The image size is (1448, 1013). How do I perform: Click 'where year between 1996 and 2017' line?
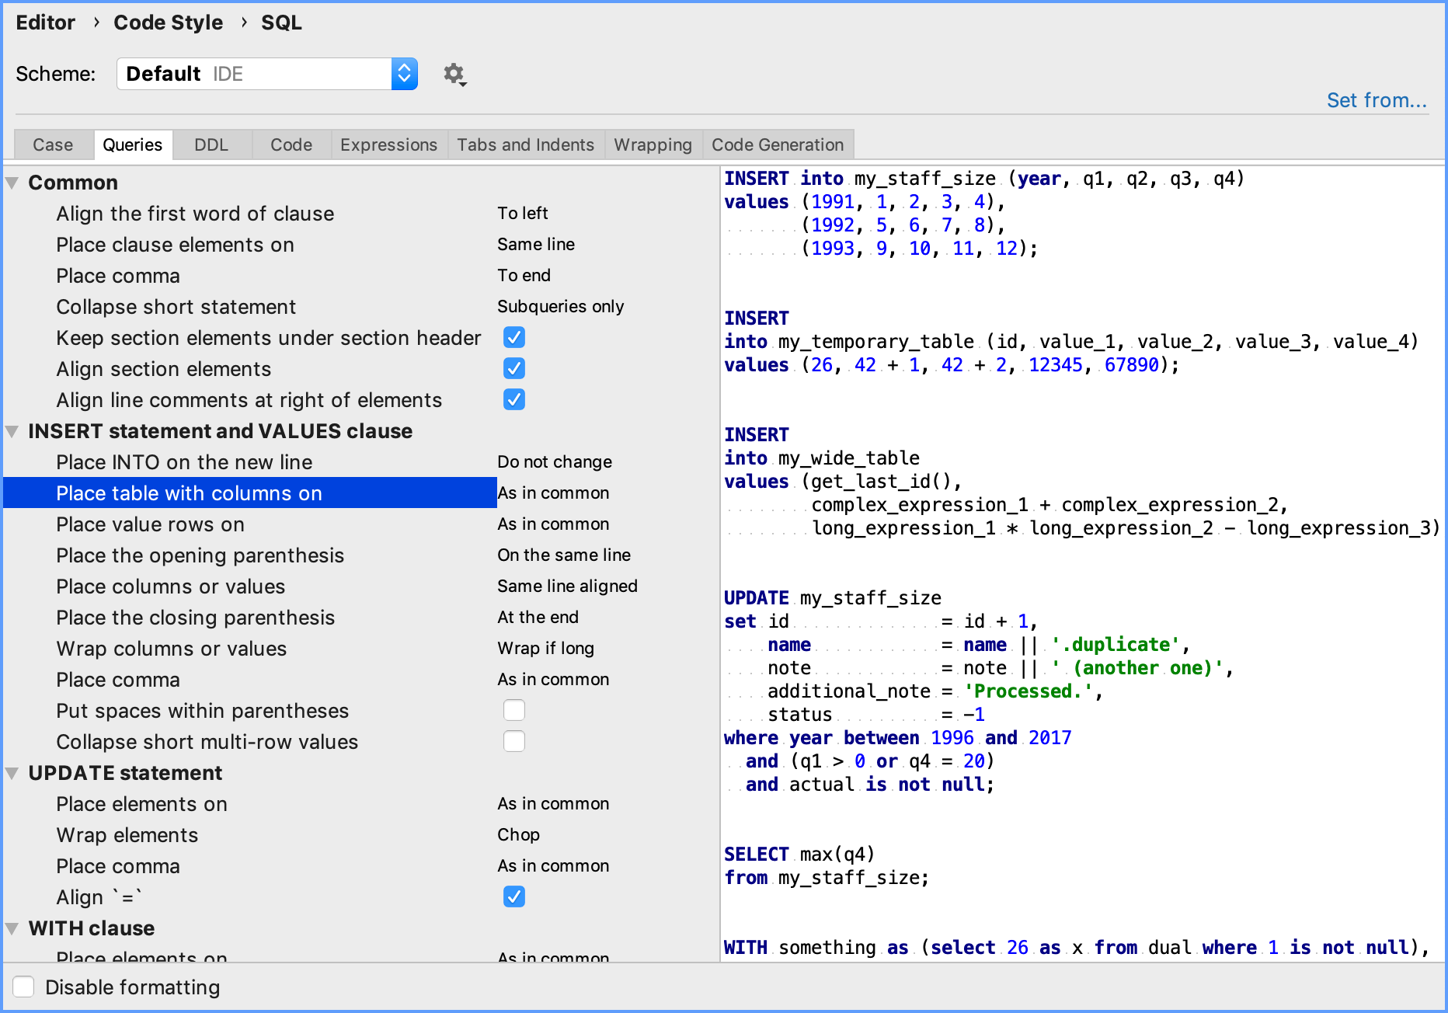(x=897, y=738)
